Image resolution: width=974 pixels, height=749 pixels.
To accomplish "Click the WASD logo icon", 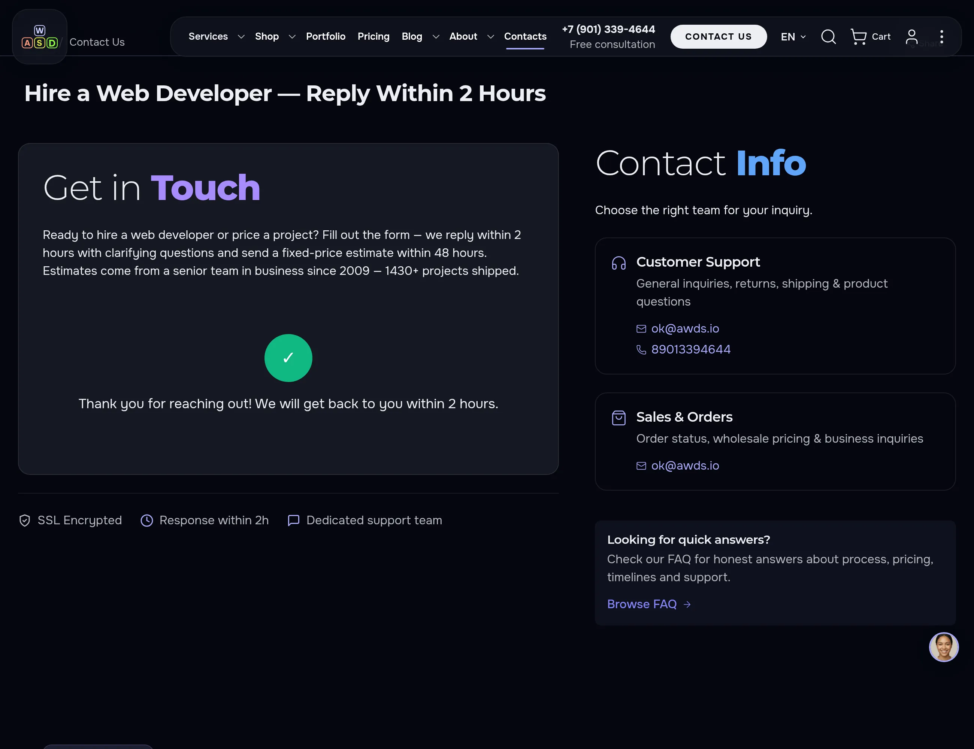I will tap(40, 37).
